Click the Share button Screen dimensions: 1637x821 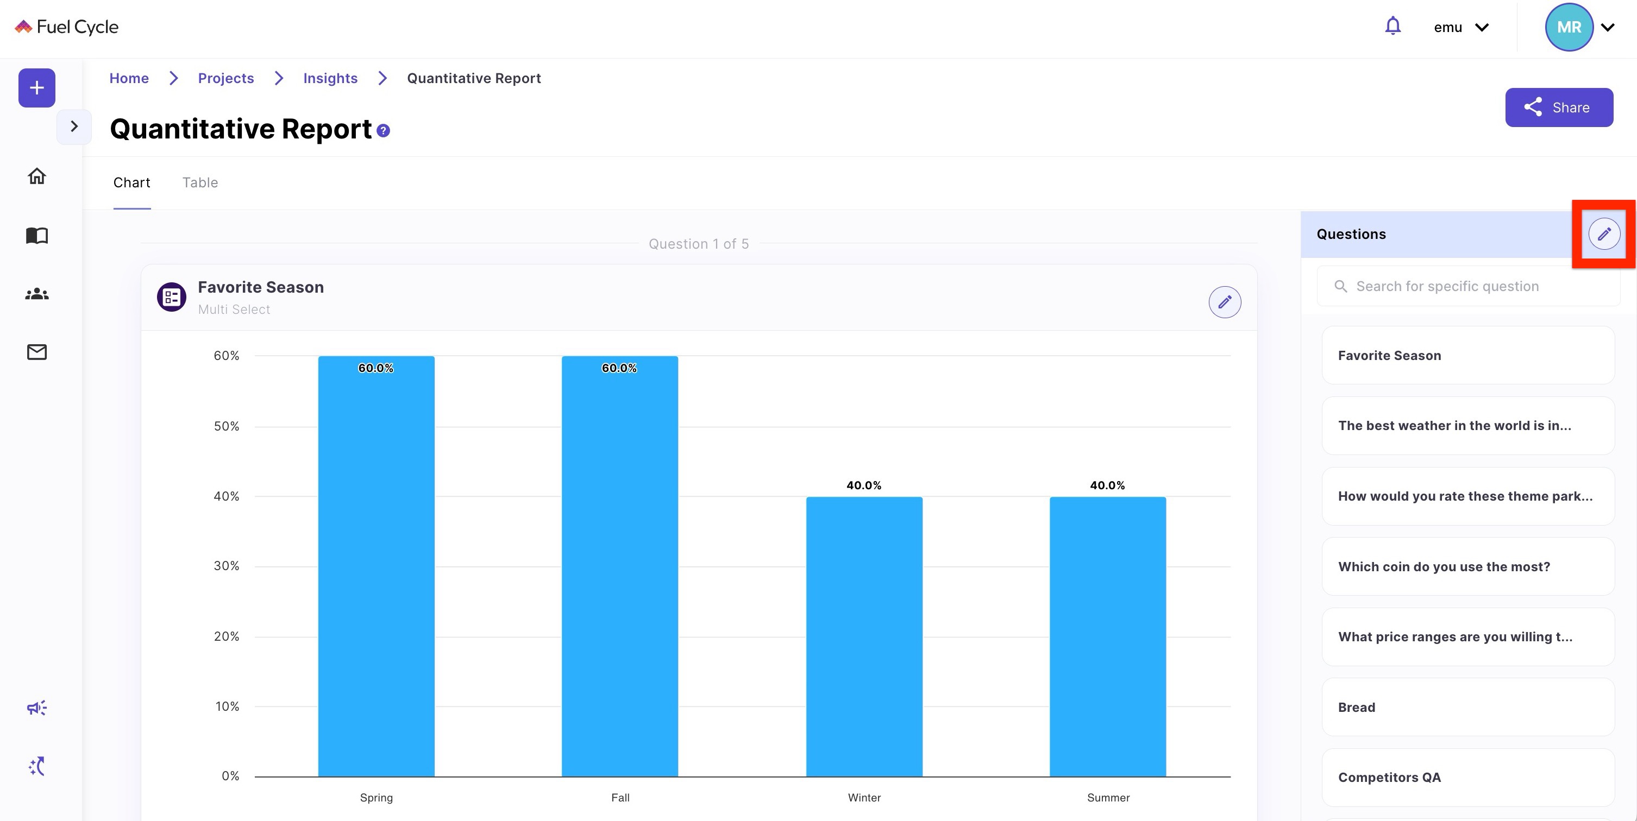click(1558, 108)
